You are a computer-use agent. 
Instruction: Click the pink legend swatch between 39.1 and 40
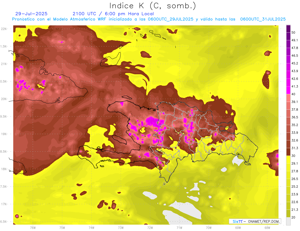pos(288,98)
